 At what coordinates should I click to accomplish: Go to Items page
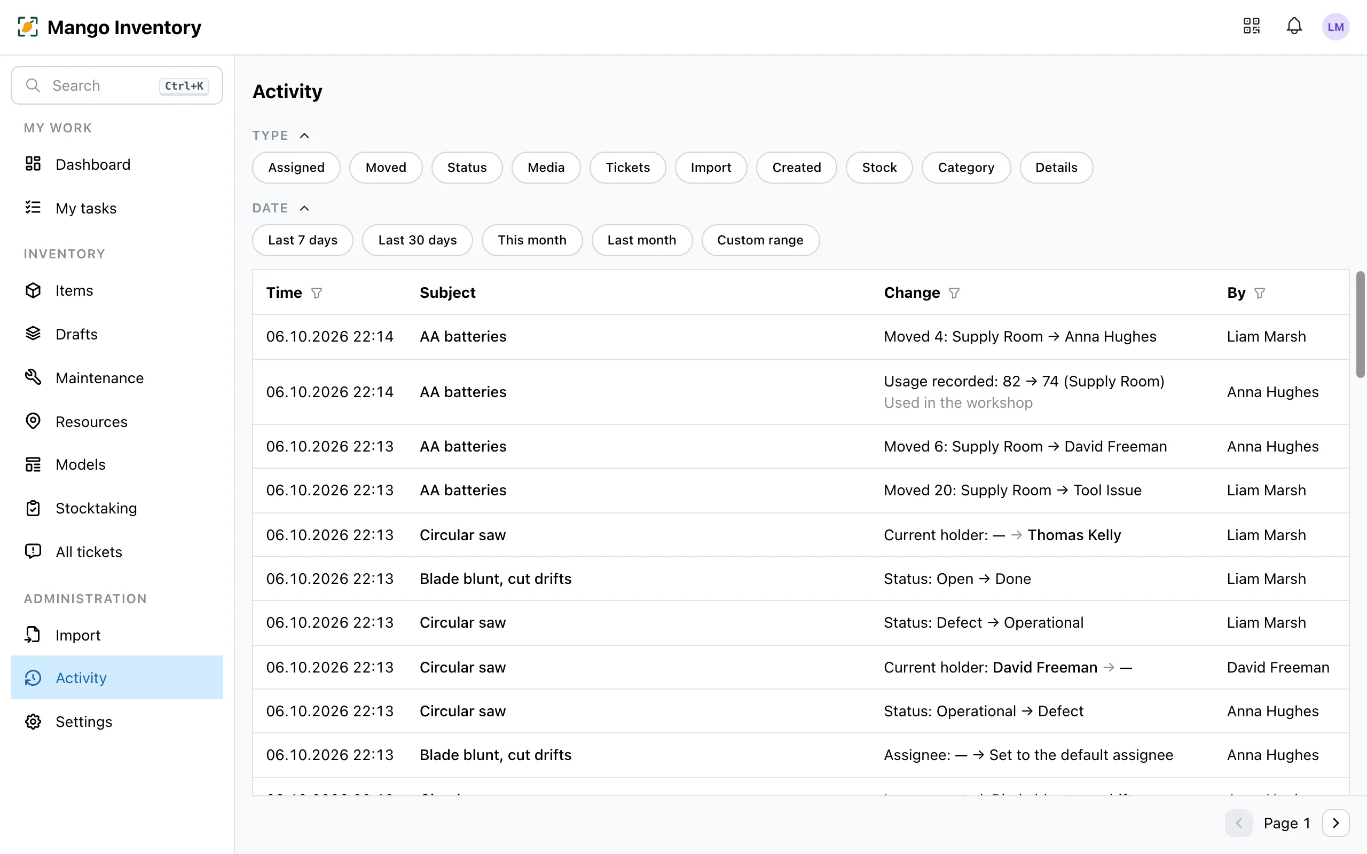(x=117, y=290)
